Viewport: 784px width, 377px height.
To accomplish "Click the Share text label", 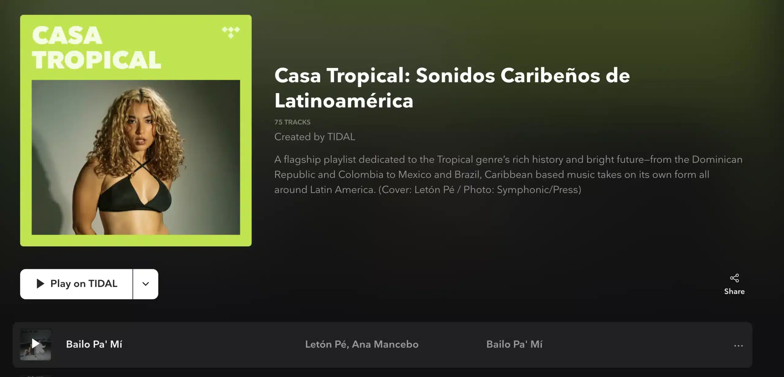I will tap(734, 291).
